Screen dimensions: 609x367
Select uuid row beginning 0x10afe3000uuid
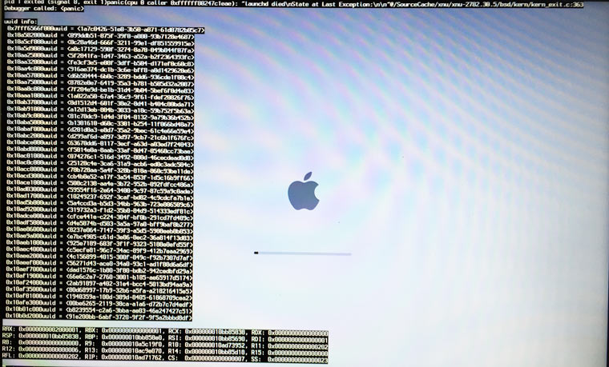point(99,304)
